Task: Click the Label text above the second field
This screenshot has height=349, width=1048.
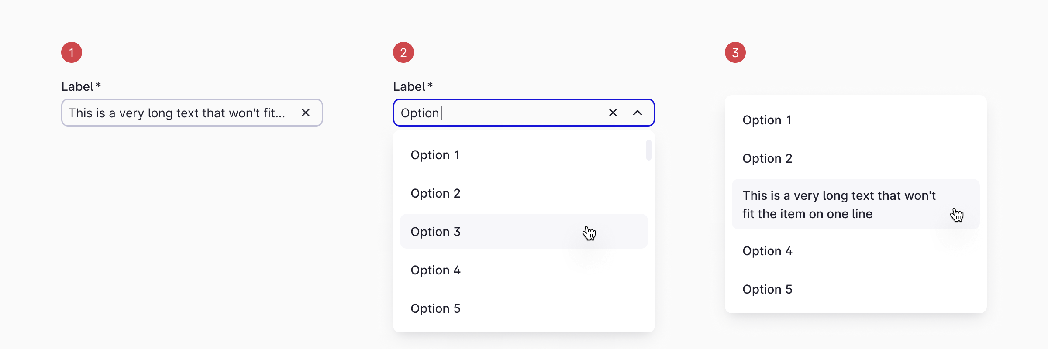Action: 410,86
